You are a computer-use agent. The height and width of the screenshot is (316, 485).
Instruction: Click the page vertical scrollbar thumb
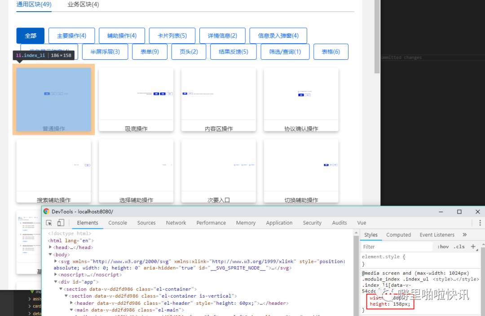[377, 36]
